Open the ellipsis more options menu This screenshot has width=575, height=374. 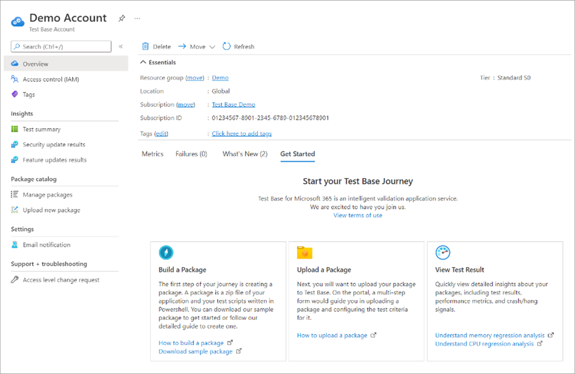pyautogui.click(x=137, y=18)
